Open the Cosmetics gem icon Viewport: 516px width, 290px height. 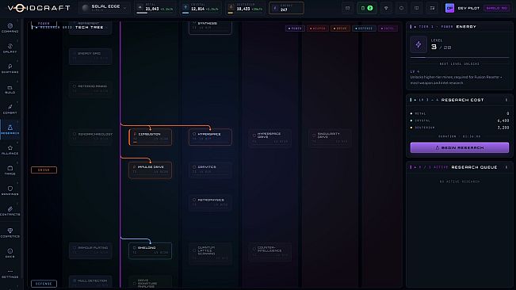[x=10, y=232]
